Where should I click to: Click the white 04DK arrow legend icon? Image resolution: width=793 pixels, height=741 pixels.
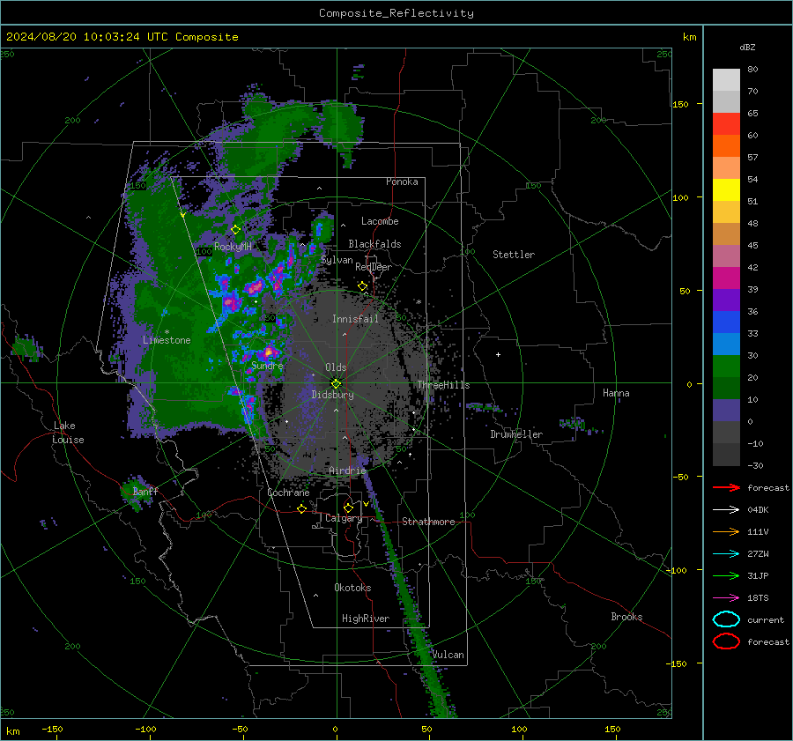coord(726,509)
